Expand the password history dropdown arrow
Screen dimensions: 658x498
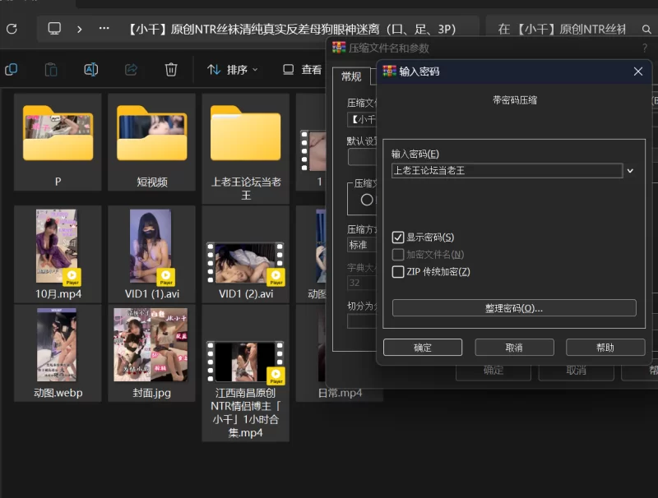tap(630, 171)
